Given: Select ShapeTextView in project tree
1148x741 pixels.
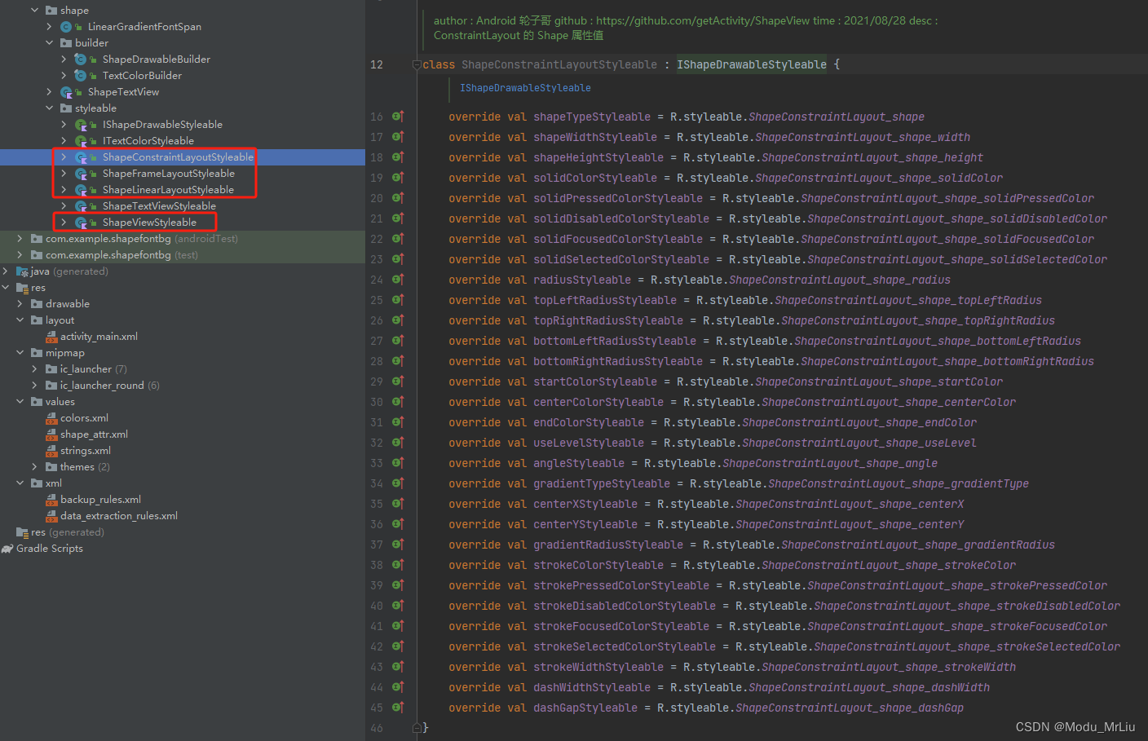Looking at the screenshot, I should [x=123, y=92].
